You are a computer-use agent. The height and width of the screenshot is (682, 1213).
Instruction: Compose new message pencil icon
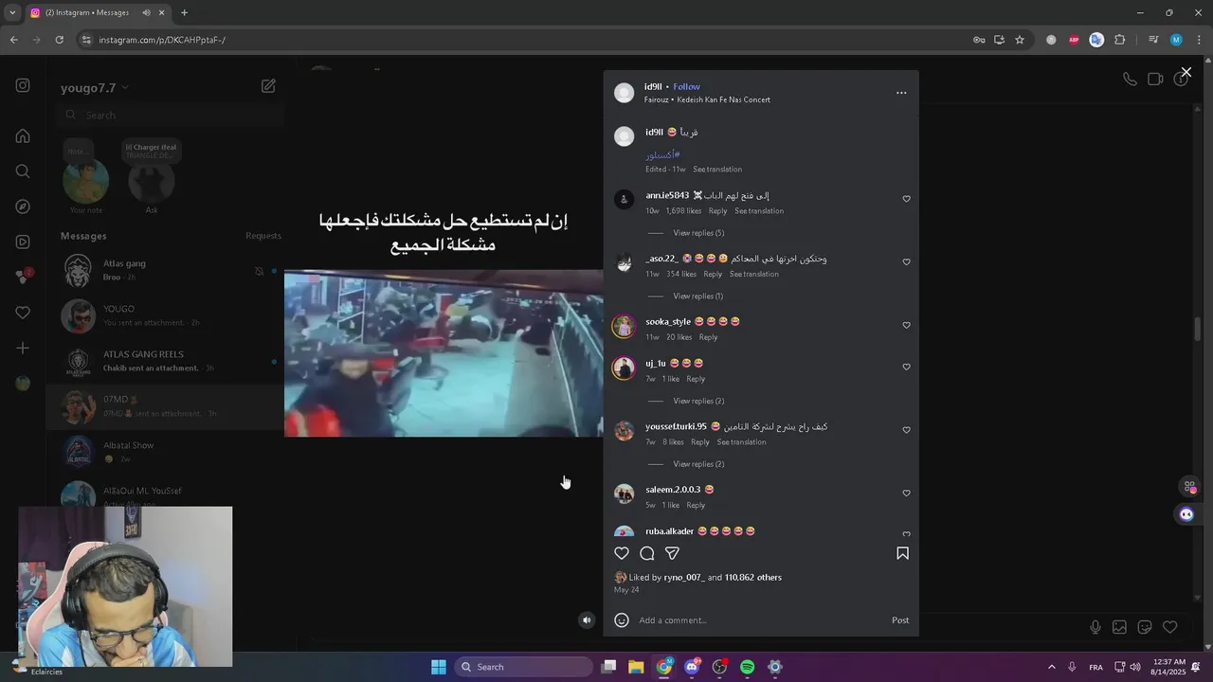268,86
